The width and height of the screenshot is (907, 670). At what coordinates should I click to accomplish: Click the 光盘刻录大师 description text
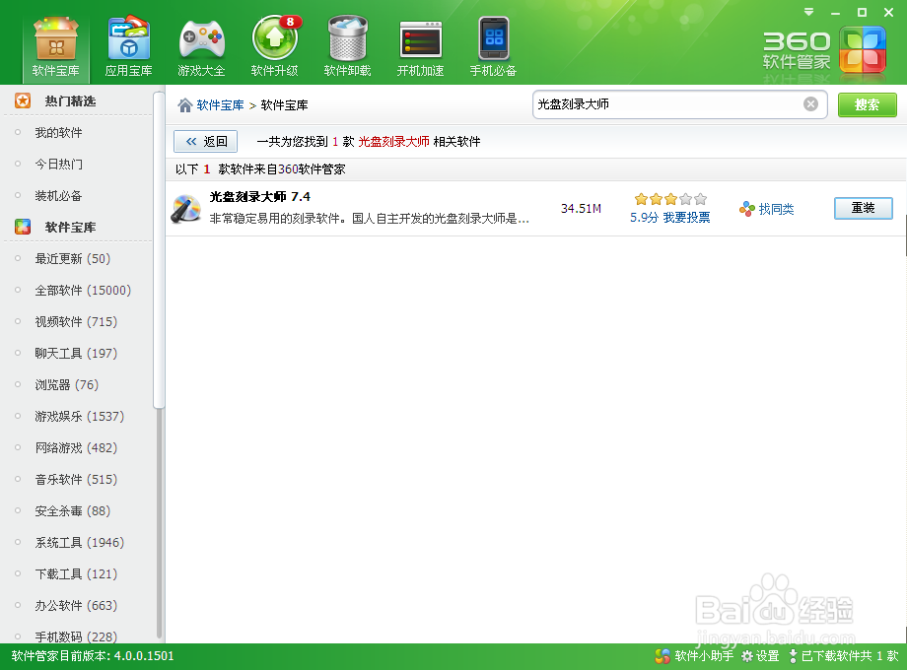(369, 219)
